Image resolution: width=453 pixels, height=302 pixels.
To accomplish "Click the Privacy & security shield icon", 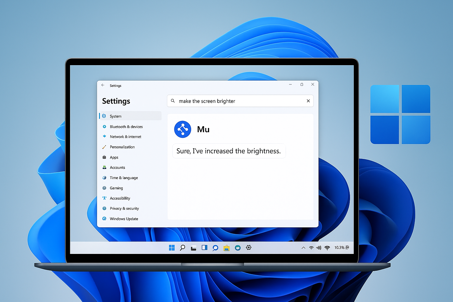I will point(104,208).
